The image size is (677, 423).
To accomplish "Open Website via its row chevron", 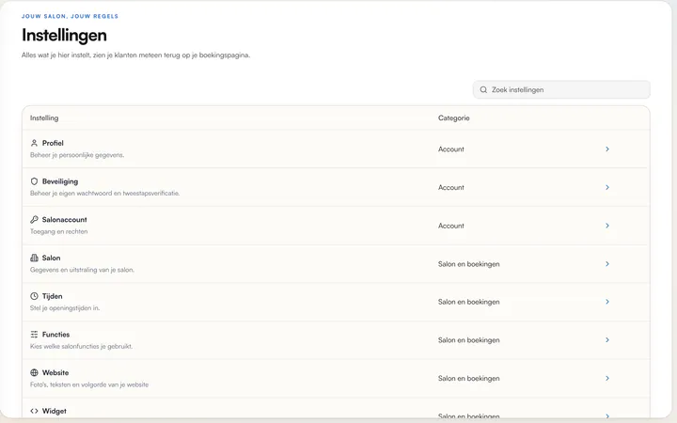I will [607, 378].
